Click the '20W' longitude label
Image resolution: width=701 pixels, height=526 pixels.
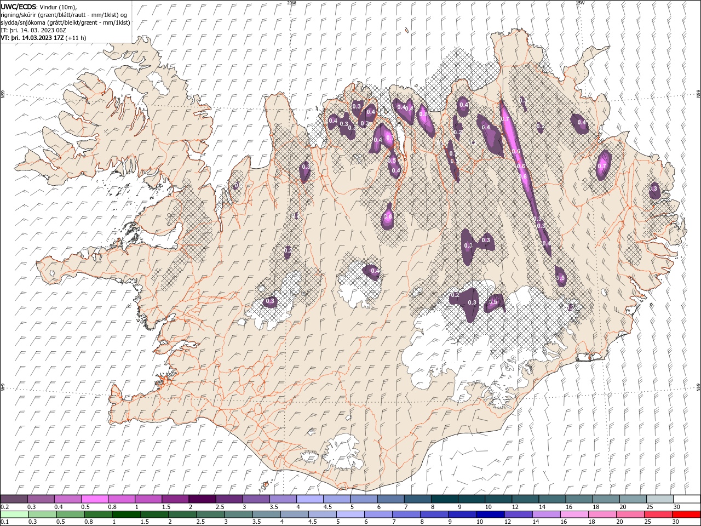291,3
